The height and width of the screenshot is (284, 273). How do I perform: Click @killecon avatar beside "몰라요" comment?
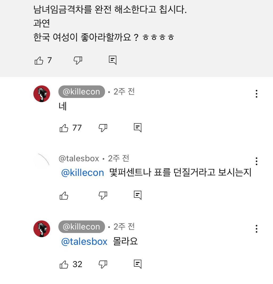tap(42, 229)
